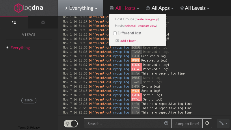Click the ERROR tag on Sent a log4
The width and height of the screenshot is (231, 130).
pos(136,95)
